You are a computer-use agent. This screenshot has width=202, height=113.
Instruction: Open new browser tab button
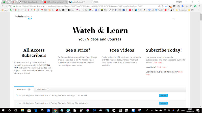(96, 2)
